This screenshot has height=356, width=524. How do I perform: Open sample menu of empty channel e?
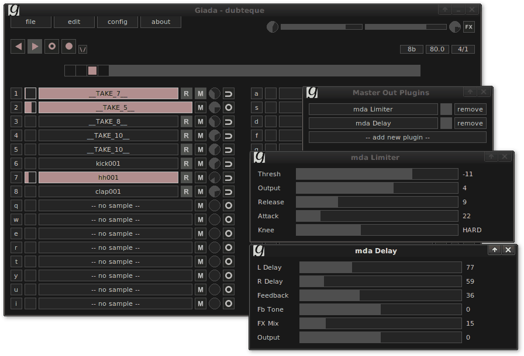click(115, 233)
